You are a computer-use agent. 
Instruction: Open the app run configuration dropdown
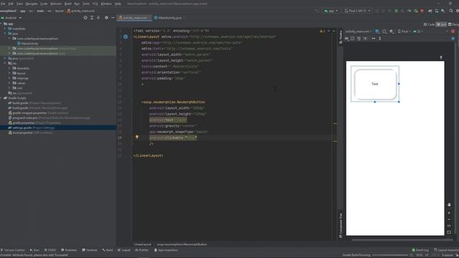[331, 11]
